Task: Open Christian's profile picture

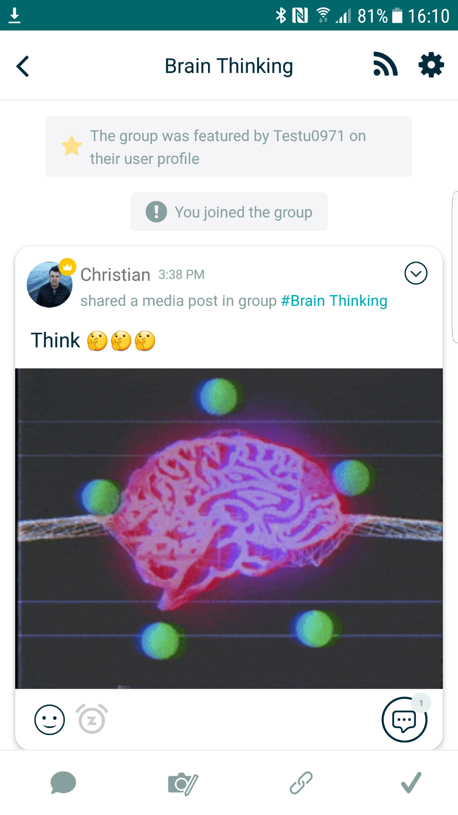Action: pyautogui.click(x=50, y=285)
